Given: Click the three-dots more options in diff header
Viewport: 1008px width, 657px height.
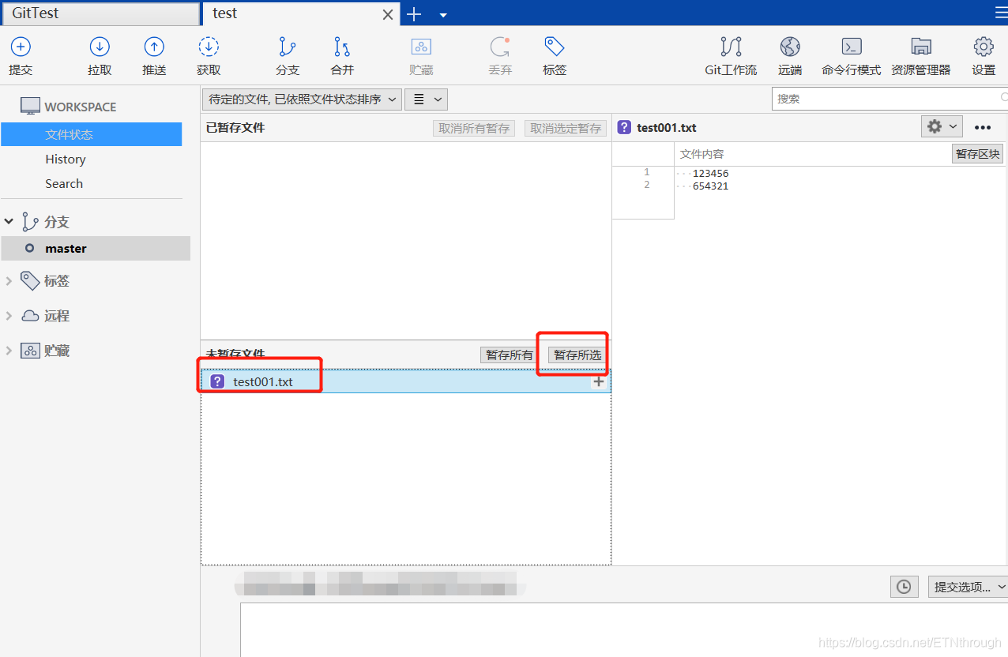Looking at the screenshot, I should [x=983, y=127].
